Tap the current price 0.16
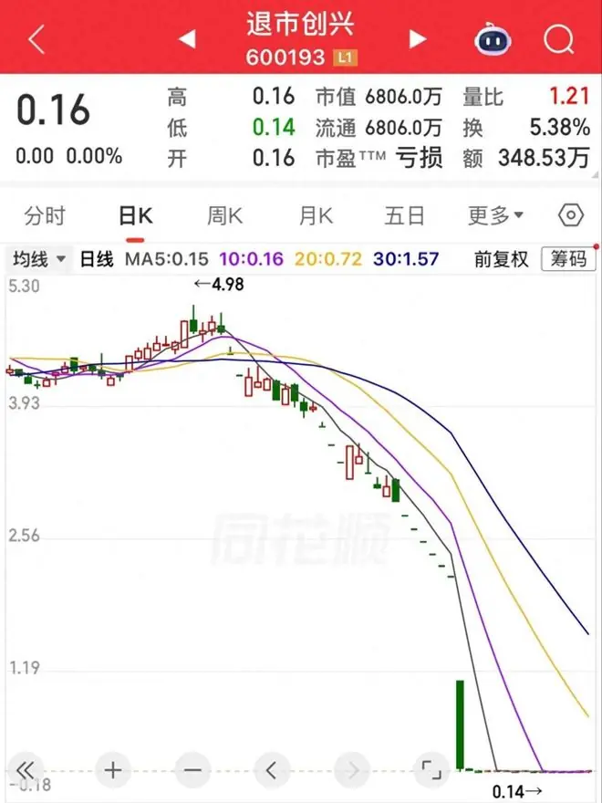Screen dimensions: 602x803 click(53, 109)
